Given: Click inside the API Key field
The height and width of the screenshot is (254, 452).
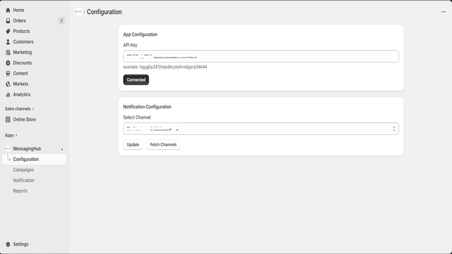Looking at the screenshot, I should [x=261, y=56].
